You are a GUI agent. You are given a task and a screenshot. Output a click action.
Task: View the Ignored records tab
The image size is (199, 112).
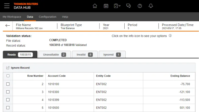click(x=112, y=54)
